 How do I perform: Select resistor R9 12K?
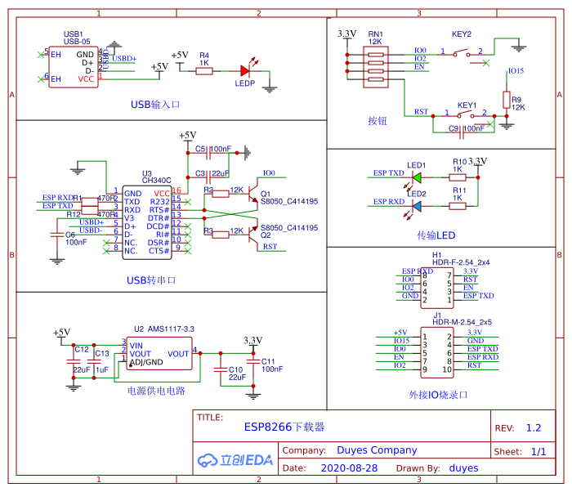click(507, 100)
